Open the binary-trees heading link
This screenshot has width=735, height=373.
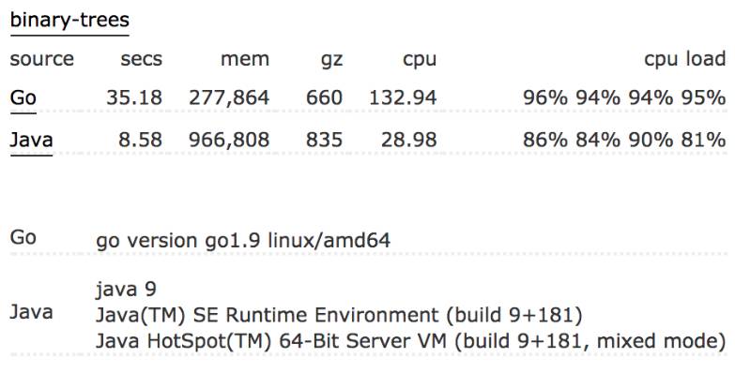click(x=69, y=21)
